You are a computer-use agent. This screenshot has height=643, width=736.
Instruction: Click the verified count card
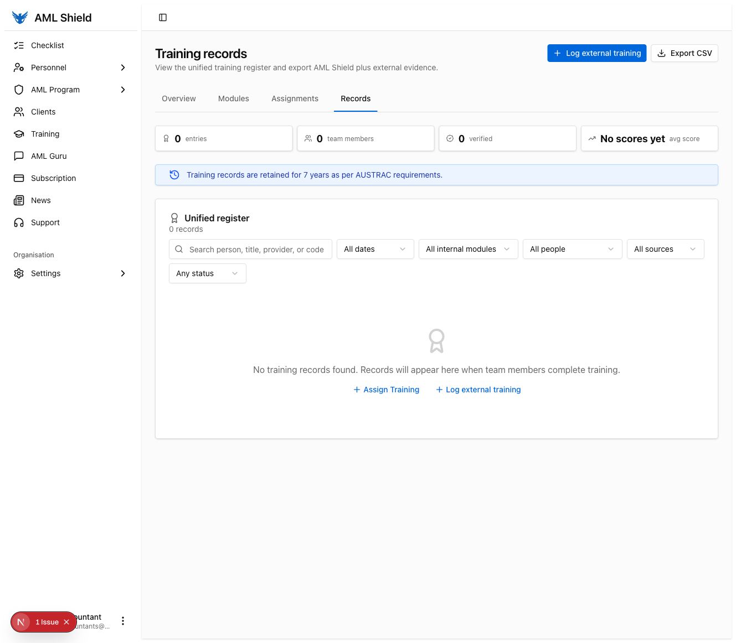point(507,138)
